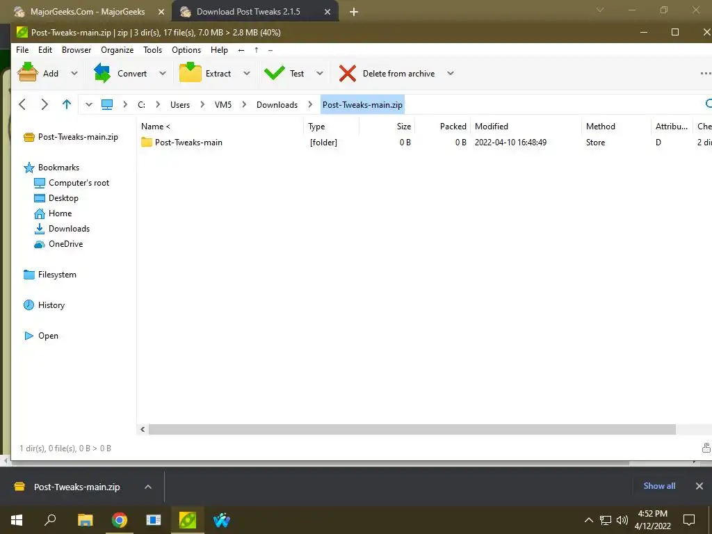Expand the chevron after Users in the breadcrumb
712x534 pixels.
pyautogui.click(x=202, y=104)
